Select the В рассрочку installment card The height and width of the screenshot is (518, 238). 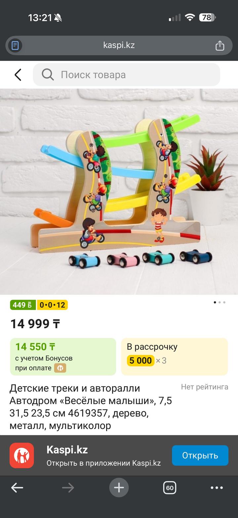(x=175, y=357)
